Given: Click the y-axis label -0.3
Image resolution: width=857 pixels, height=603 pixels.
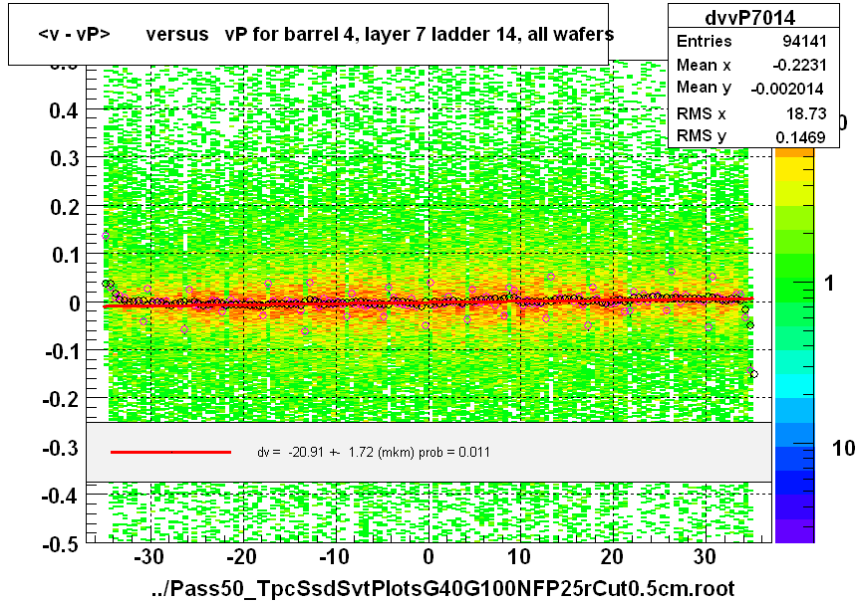Looking at the screenshot, I should coord(61,448).
